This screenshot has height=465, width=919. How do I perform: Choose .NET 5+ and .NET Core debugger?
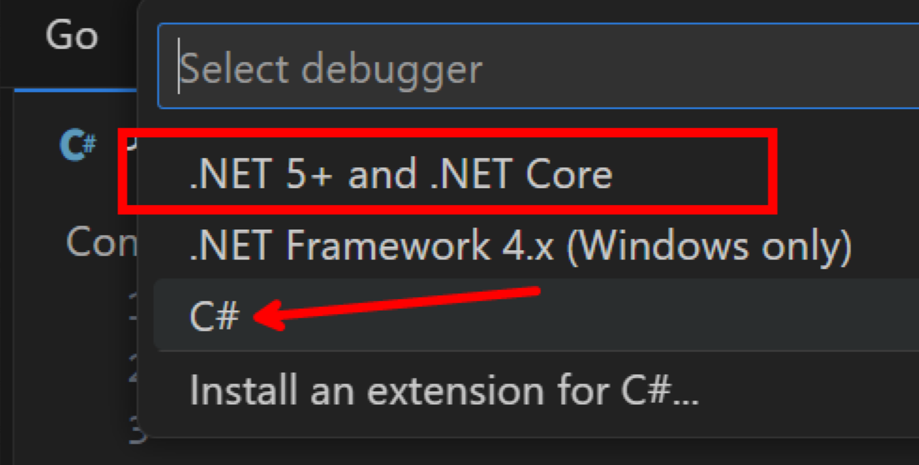coord(401,174)
